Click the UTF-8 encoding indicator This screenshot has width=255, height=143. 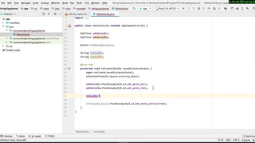(x=236, y=140)
